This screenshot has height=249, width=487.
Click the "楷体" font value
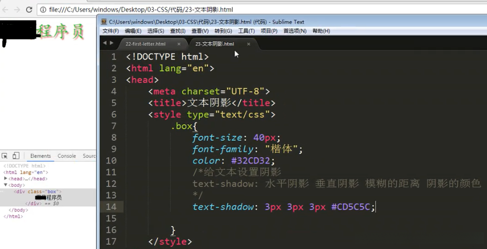(x=282, y=149)
